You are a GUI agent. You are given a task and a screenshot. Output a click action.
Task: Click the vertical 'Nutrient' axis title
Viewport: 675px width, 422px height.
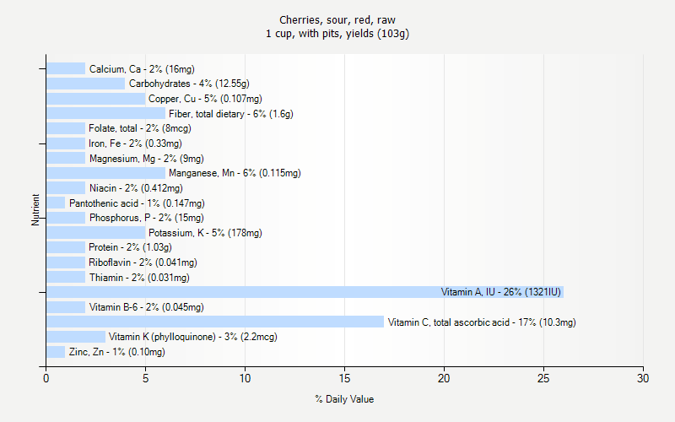[35, 209]
